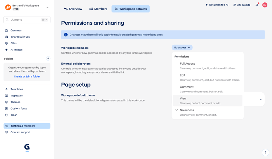Choose Comment permission option
This screenshot has height=159, width=272.
[208, 89]
